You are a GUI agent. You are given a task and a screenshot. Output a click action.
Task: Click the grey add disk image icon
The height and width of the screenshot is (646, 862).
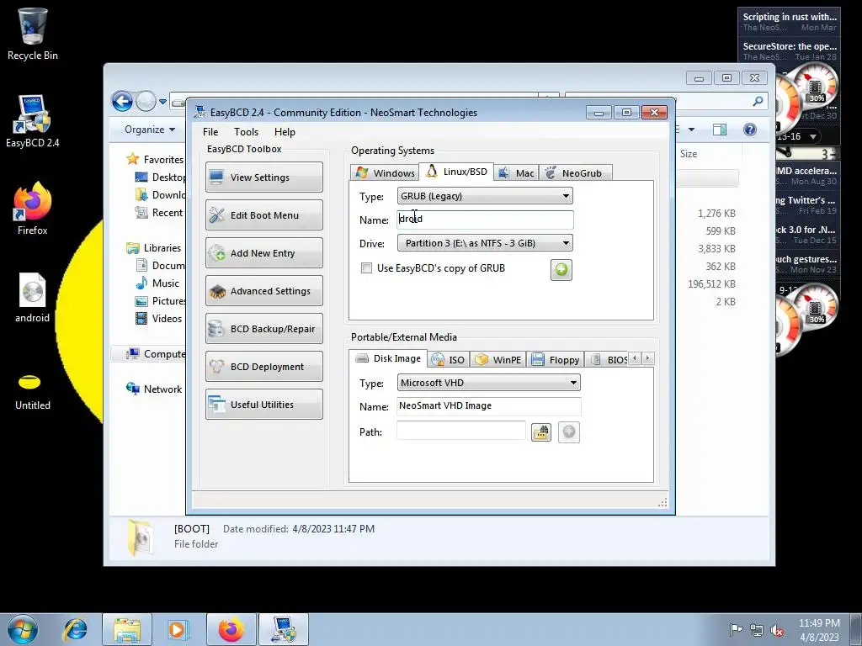click(x=569, y=432)
